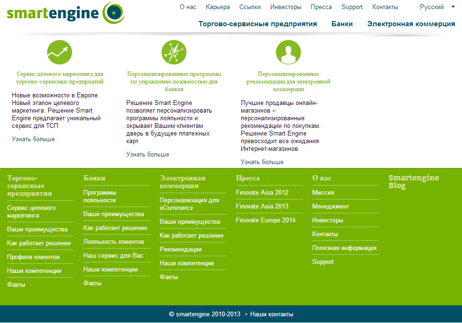Open Ваши преимущества in the Банки footer column
Image resolution: width=462 pixels, height=323 pixels.
coord(114,214)
